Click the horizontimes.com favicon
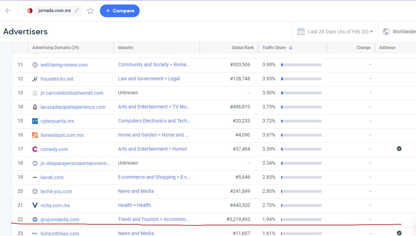 tap(35, 233)
